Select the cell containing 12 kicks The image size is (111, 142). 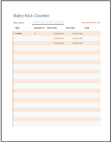35,33
